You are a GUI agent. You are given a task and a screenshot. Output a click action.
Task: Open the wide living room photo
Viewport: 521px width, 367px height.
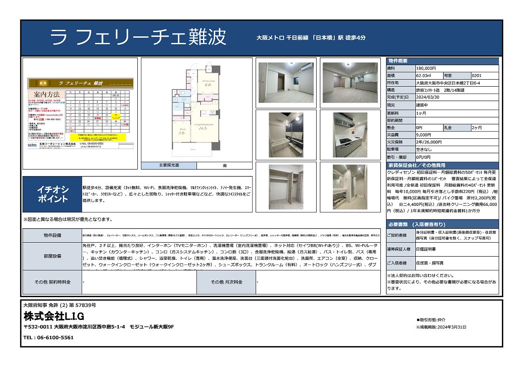pos(350,83)
